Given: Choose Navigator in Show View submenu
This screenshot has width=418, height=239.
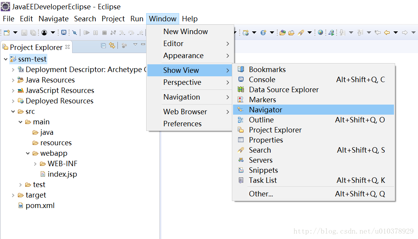Looking at the screenshot, I should tap(313, 110).
